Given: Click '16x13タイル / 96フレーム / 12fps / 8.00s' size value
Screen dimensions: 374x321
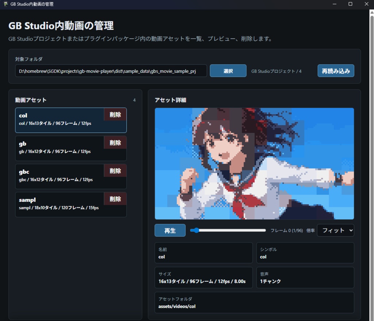Looking at the screenshot, I should tap(202, 282).
